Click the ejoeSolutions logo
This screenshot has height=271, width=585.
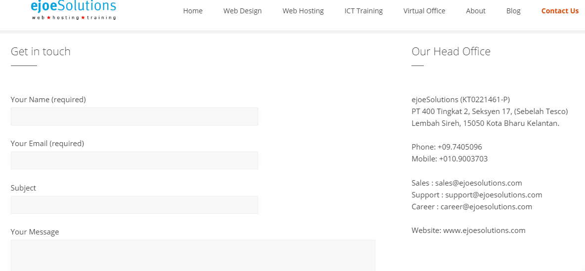click(x=74, y=10)
